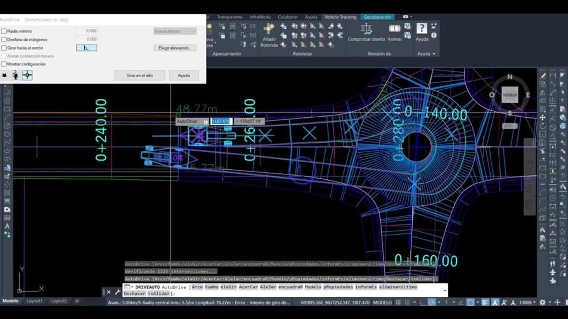Open the polar tracking dropdown arrow
This screenshot has height=319, width=568.
pyautogui.click(x=438, y=302)
